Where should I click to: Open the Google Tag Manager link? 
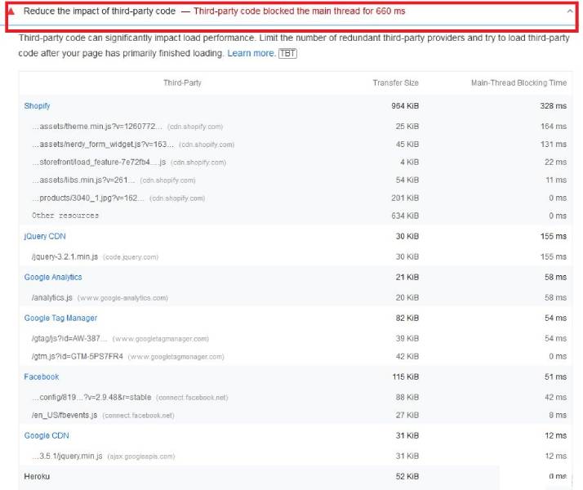tap(60, 318)
